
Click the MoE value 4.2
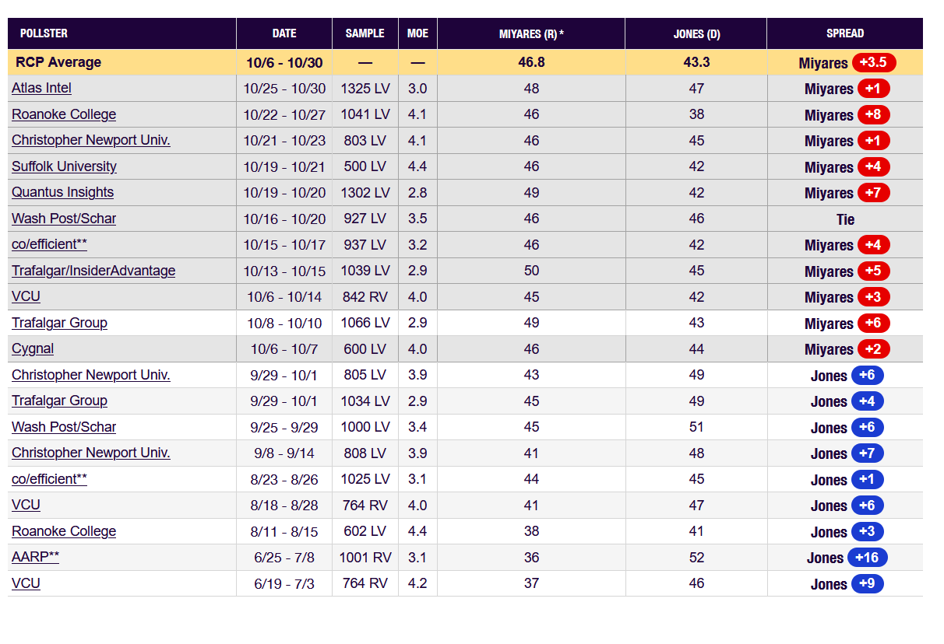417,583
